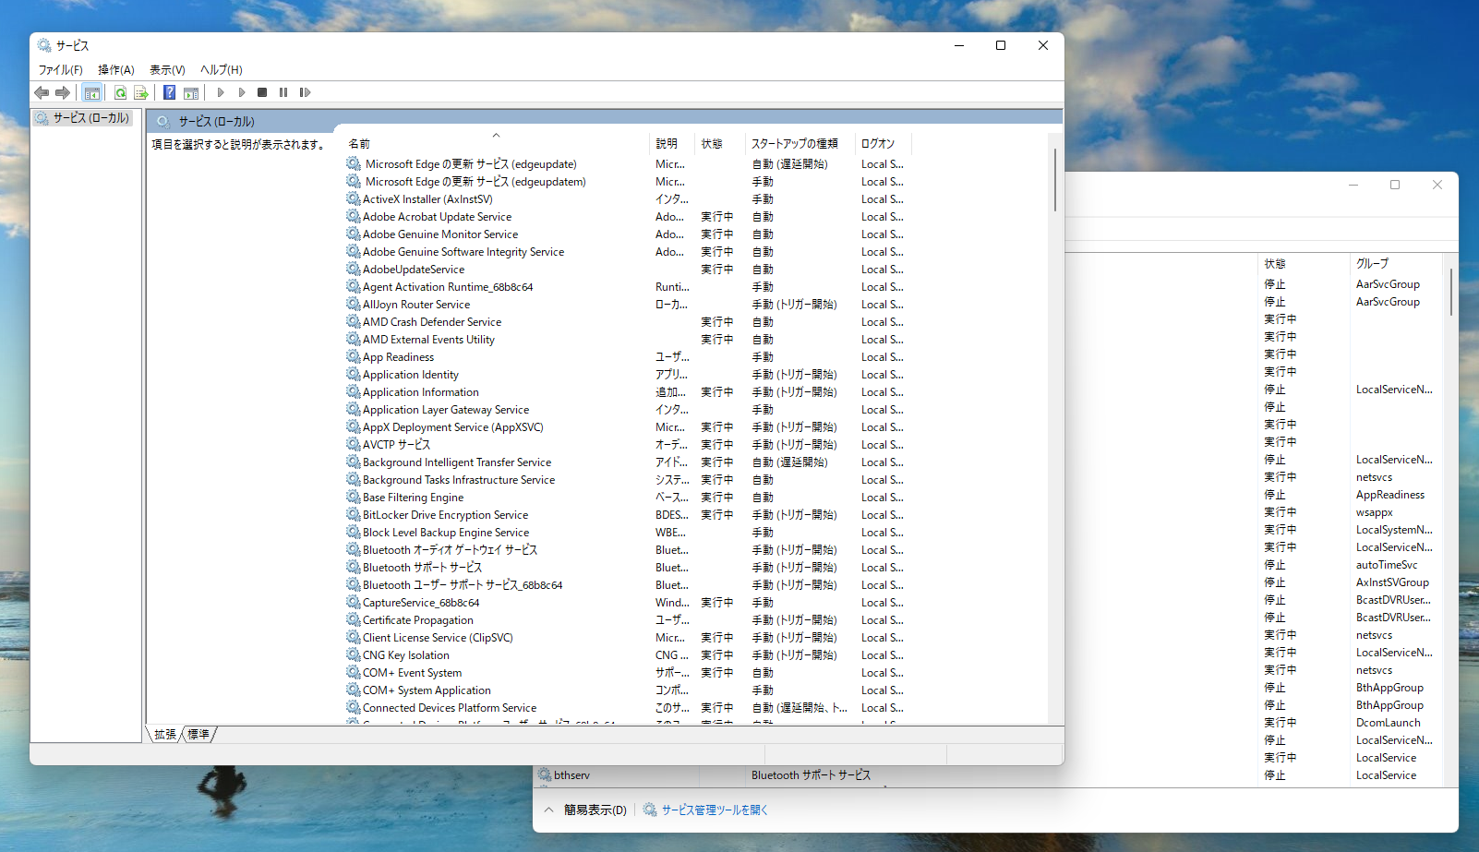This screenshot has width=1479, height=852.
Task: Click the gear icon of AllJoyn Router Service
Action: (354, 304)
